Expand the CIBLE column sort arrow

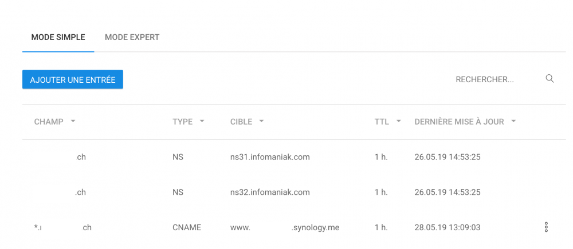[261, 122]
